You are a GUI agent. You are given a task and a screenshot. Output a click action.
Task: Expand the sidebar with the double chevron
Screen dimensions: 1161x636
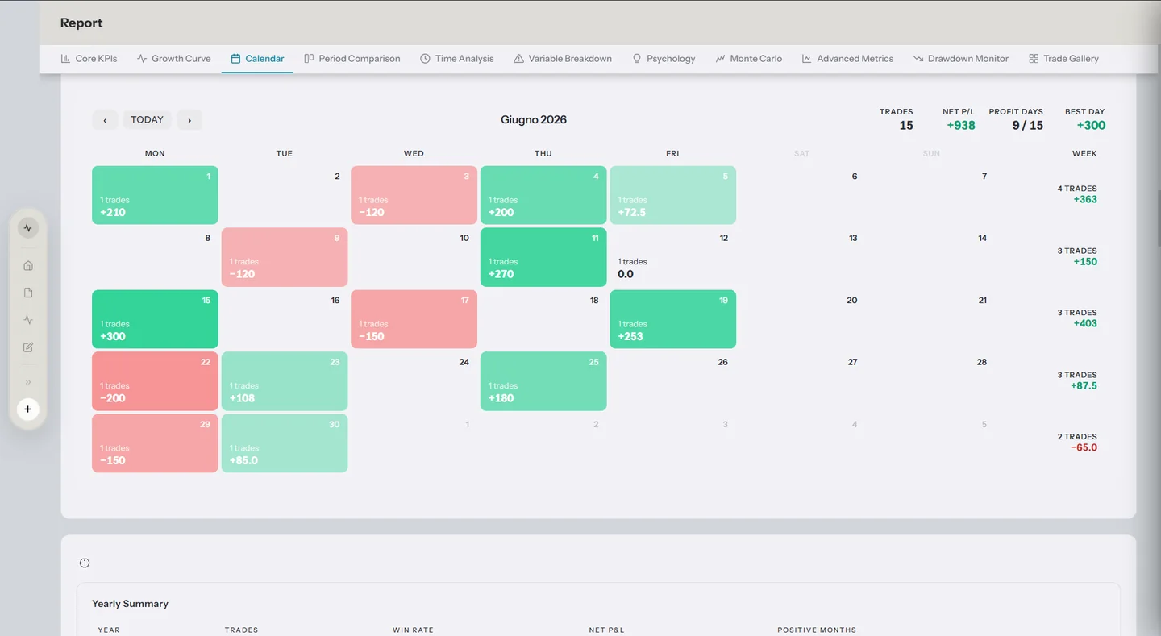coord(28,382)
